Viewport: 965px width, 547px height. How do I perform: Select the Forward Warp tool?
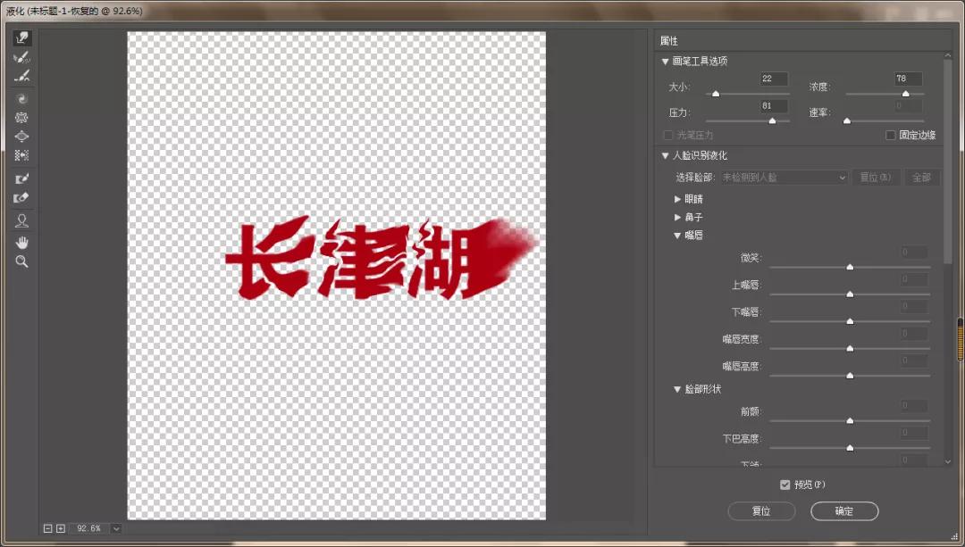(x=21, y=37)
